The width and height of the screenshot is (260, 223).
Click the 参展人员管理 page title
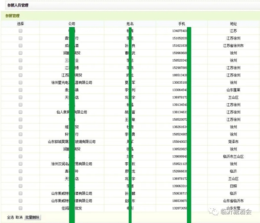(x=18, y=5)
